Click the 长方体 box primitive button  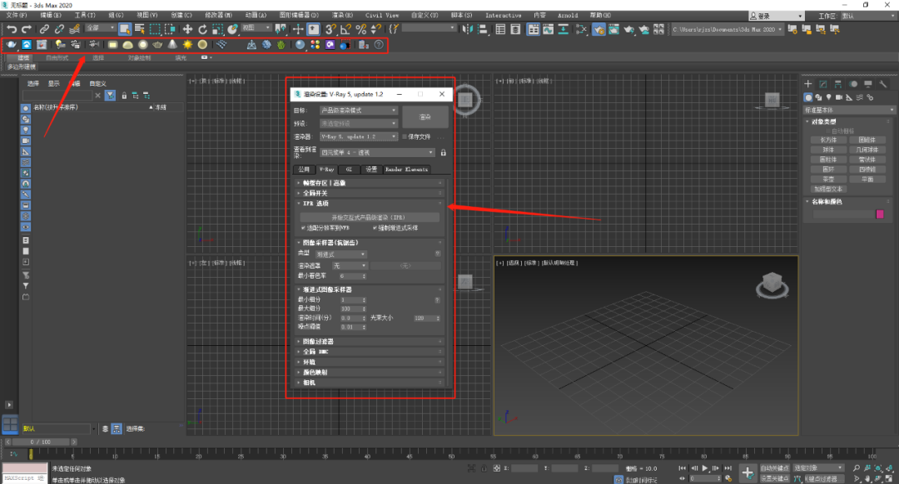[828, 140]
